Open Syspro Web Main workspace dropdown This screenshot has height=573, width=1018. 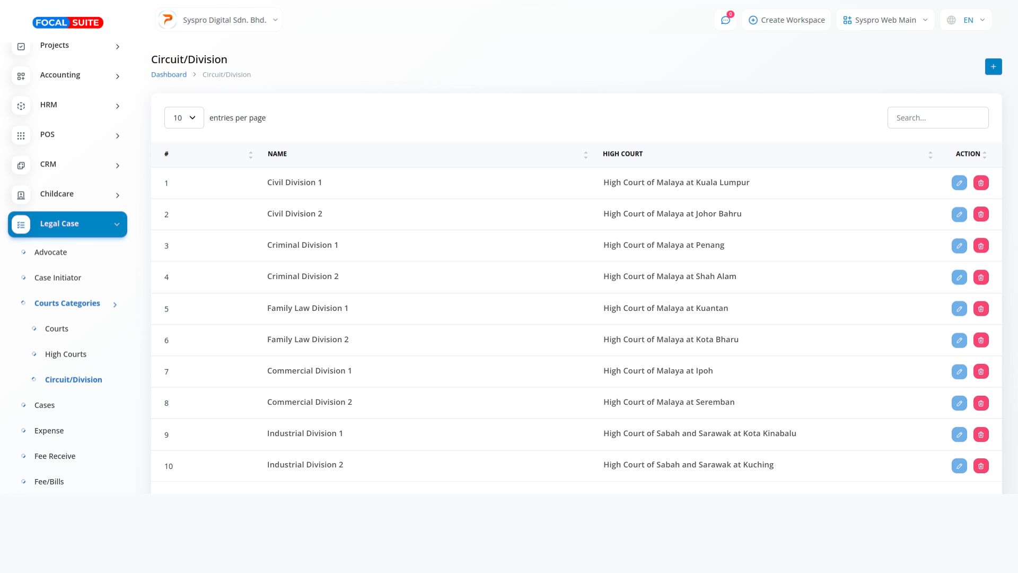pyautogui.click(x=885, y=20)
